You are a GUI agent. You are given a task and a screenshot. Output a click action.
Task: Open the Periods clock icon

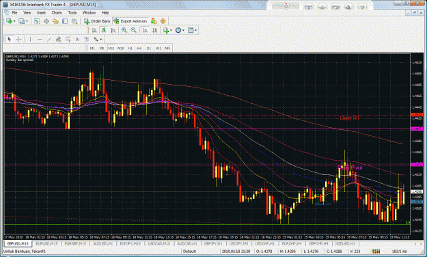coord(178,30)
